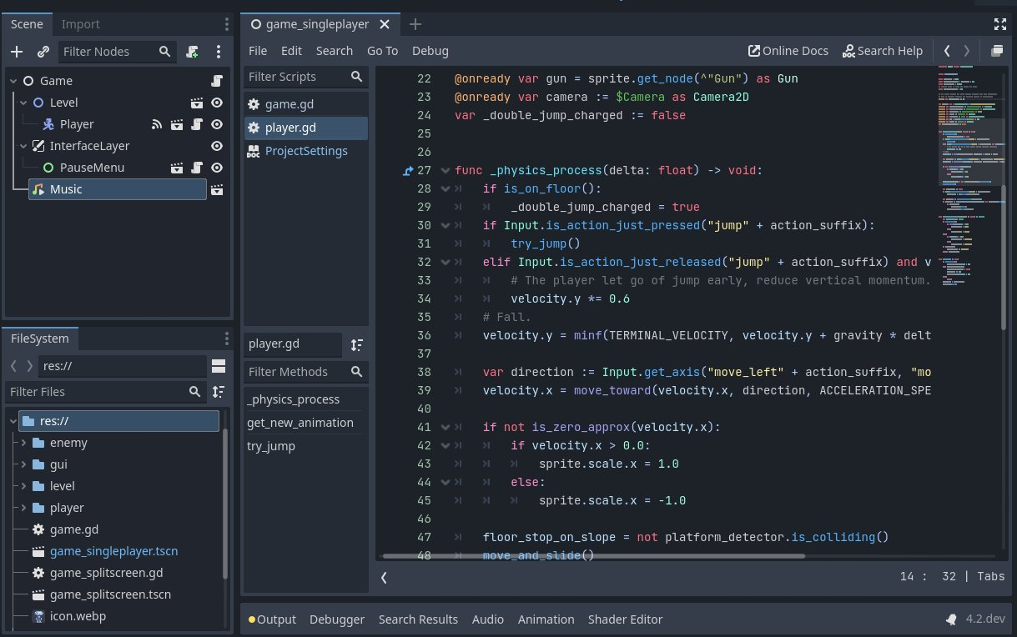Screen dimensions: 1017x637
Task: Toggle alphabetical sorting of the methods list
Action: coord(357,345)
